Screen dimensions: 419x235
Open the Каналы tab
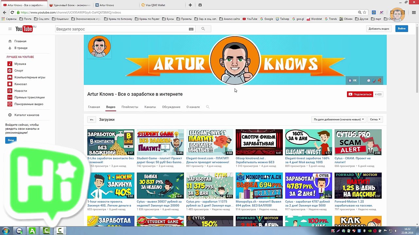(150, 107)
